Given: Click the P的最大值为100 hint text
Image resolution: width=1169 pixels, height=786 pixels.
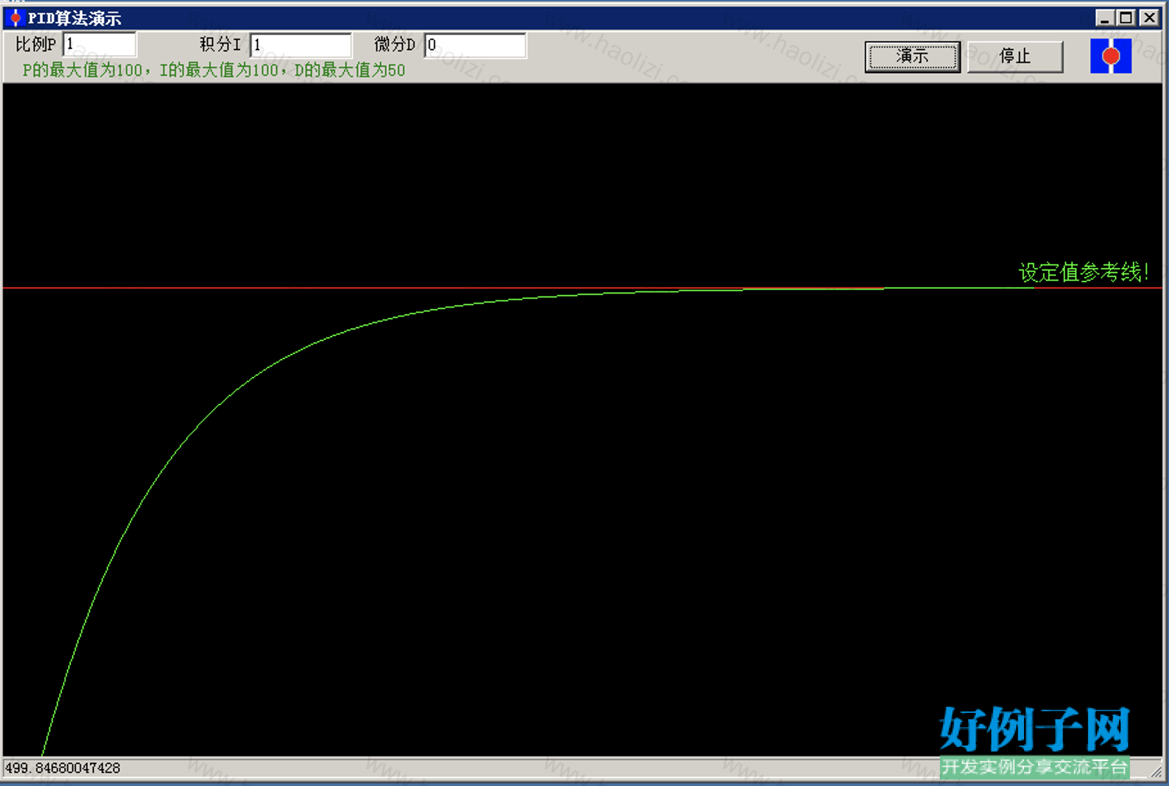Looking at the screenshot, I should (x=83, y=70).
